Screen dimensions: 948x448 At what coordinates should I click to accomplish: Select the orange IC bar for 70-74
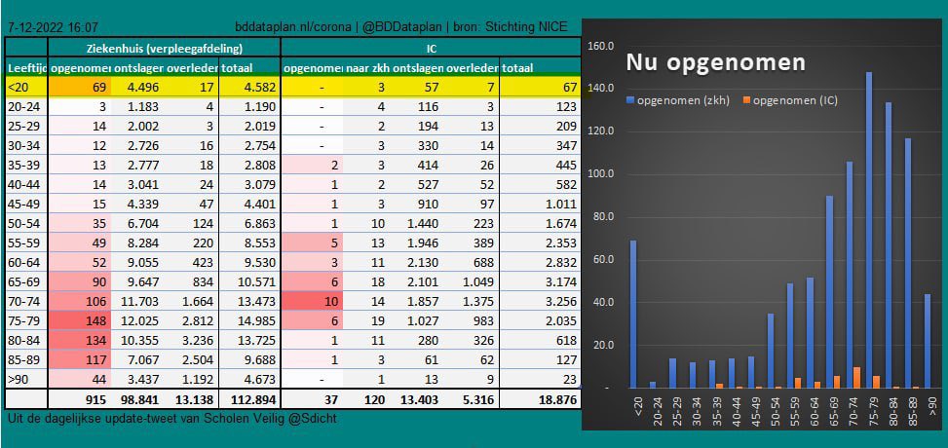click(856, 377)
